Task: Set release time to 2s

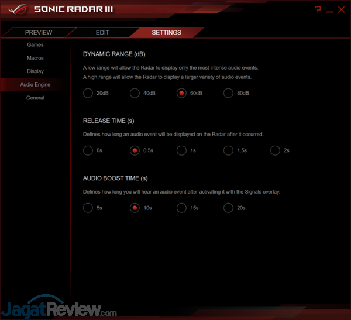Action: pyautogui.click(x=275, y=150)
